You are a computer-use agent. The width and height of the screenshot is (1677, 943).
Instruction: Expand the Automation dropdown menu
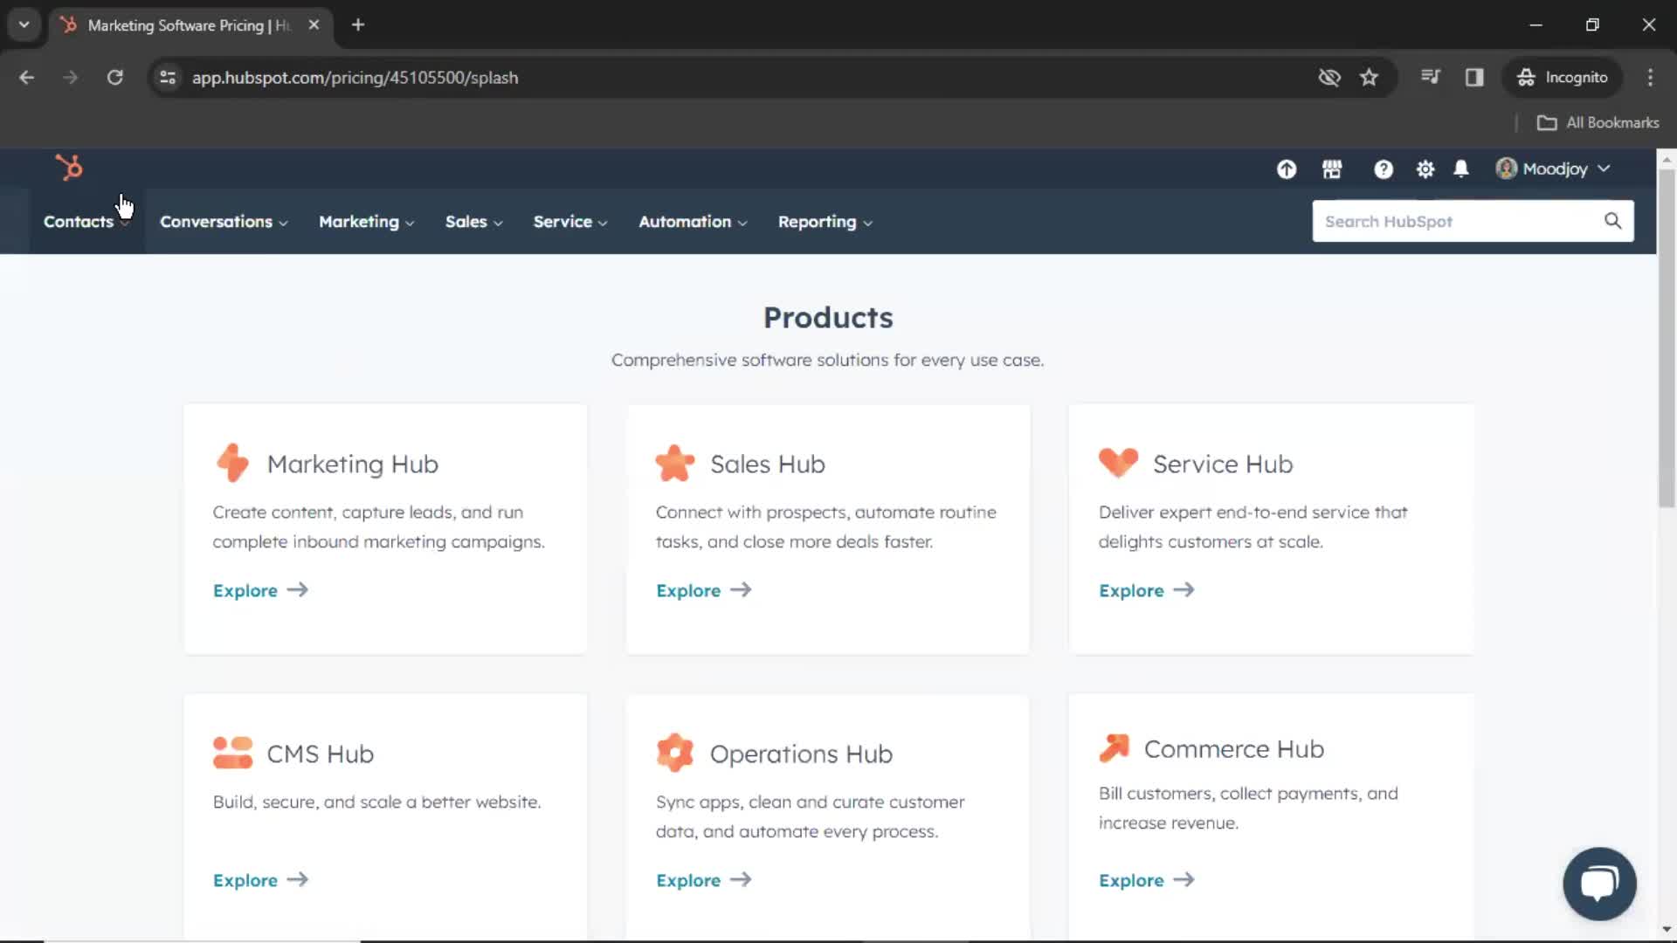coord(691,221)
